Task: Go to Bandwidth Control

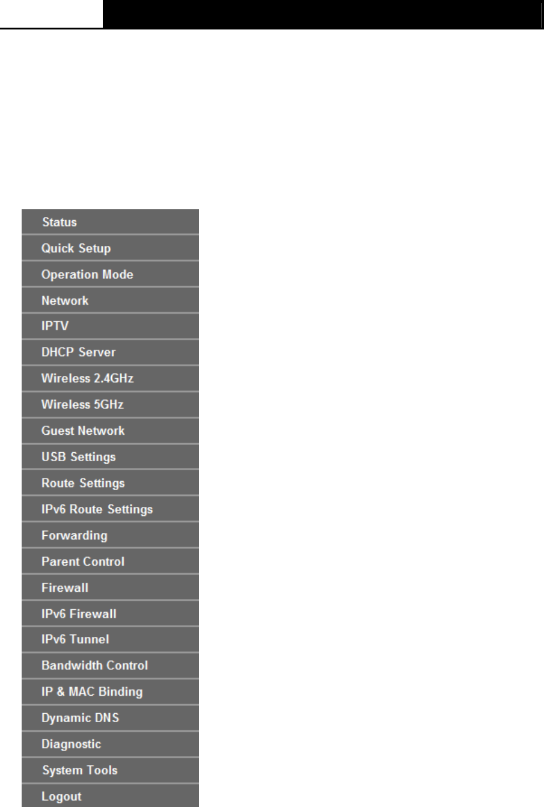Action: pos(110,666)
